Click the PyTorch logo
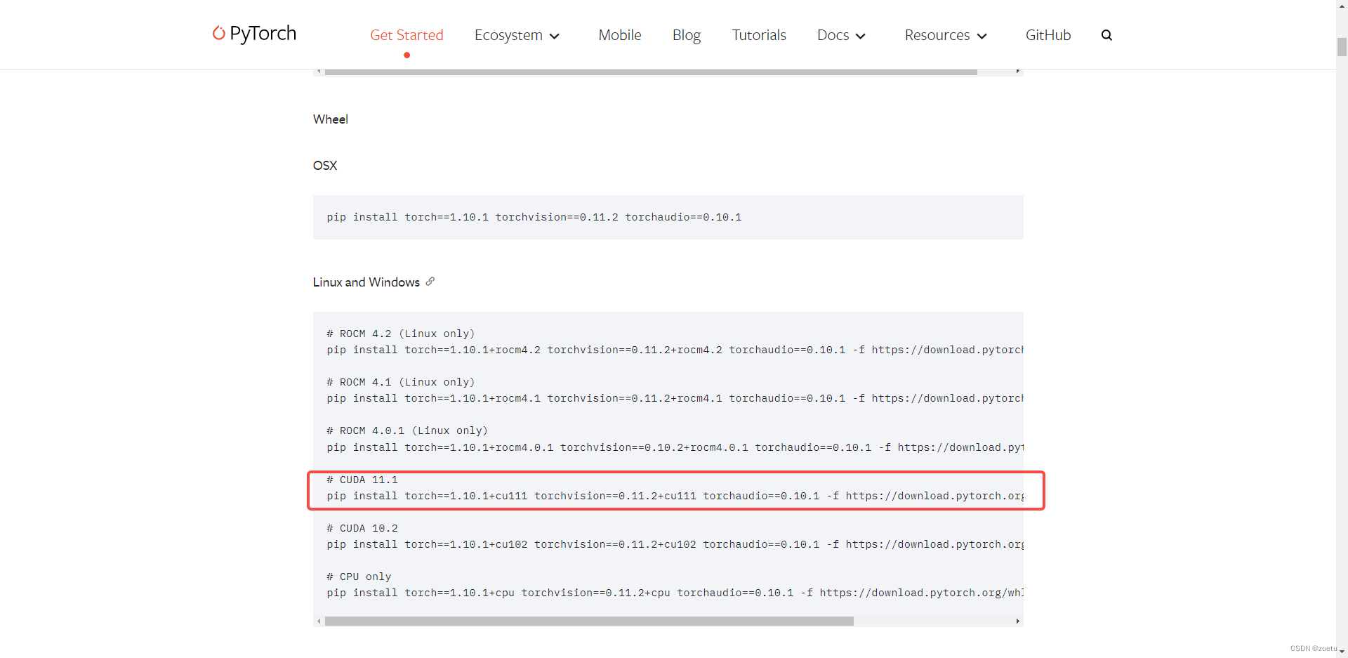This screenshot has height=658, width=1348. pyautogui.click(x=253, y=33)
